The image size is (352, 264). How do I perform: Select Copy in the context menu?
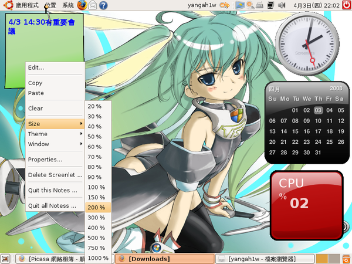(55, 83)
